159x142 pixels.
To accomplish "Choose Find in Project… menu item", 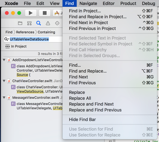I will [x=110, y=11].
